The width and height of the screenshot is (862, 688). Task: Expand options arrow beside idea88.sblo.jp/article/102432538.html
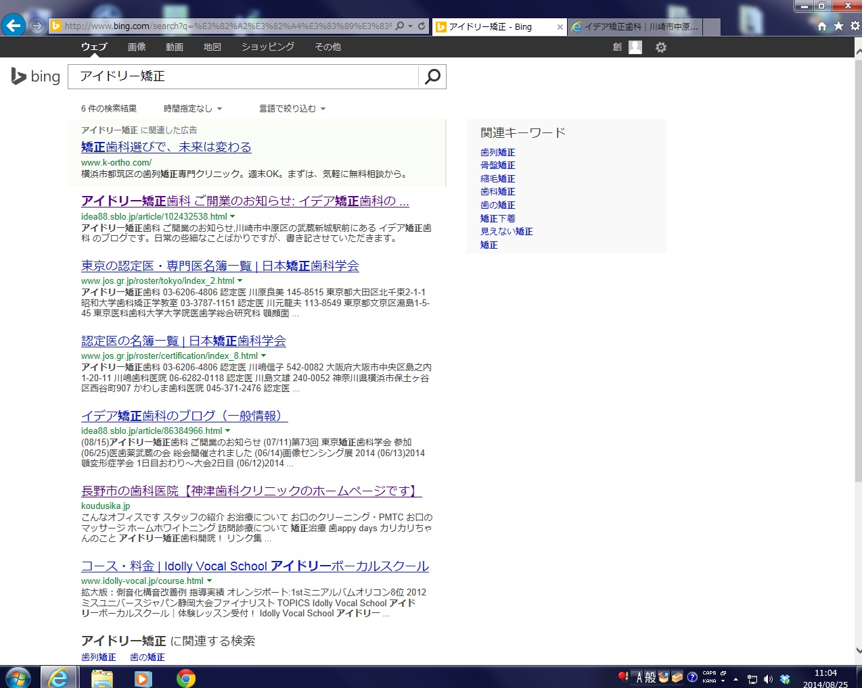click(x=233, y=216)
